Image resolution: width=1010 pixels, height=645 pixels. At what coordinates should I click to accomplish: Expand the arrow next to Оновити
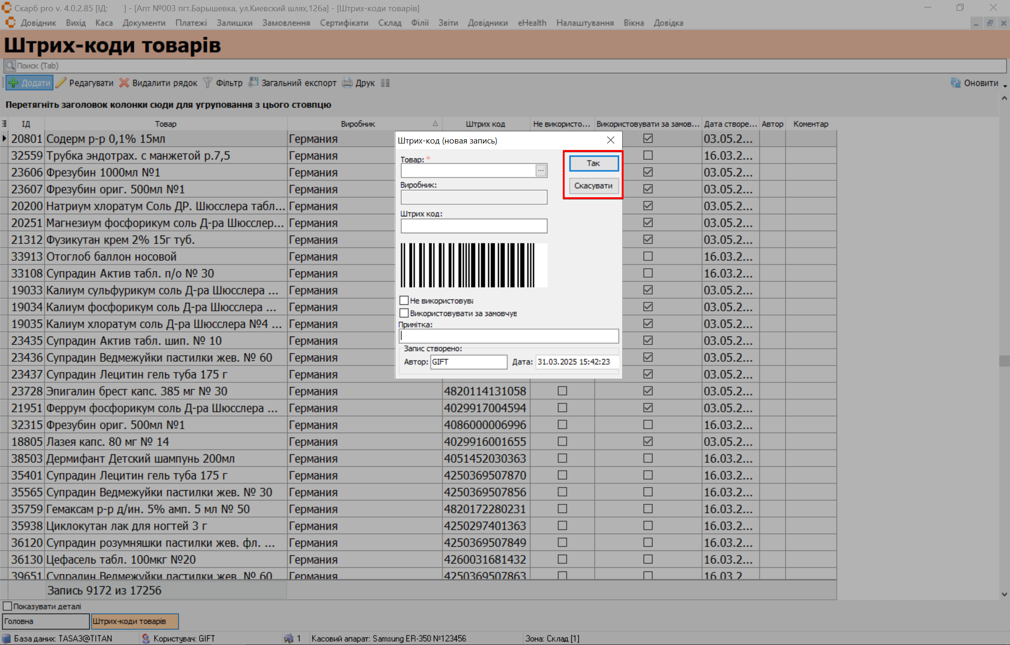pos(1005,86)
